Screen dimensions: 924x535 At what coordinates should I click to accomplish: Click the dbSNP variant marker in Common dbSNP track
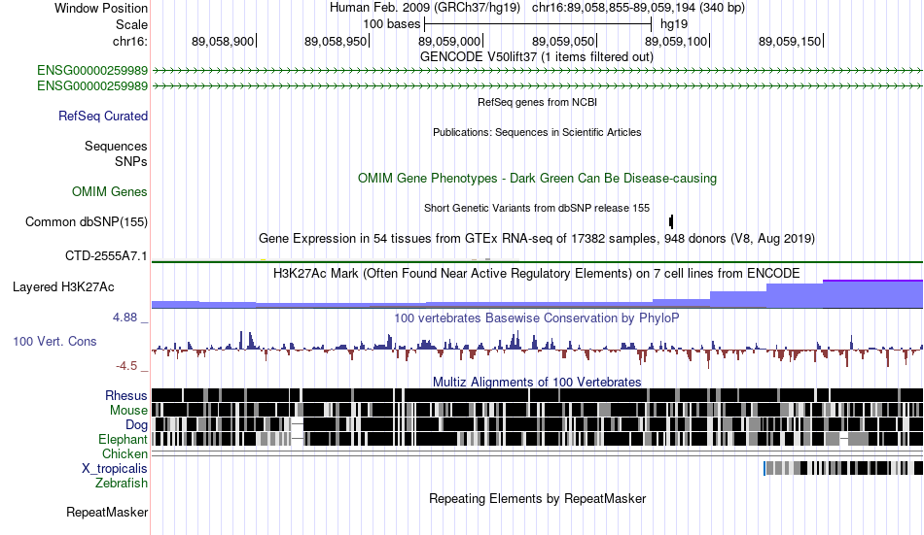tap(671, 222)
